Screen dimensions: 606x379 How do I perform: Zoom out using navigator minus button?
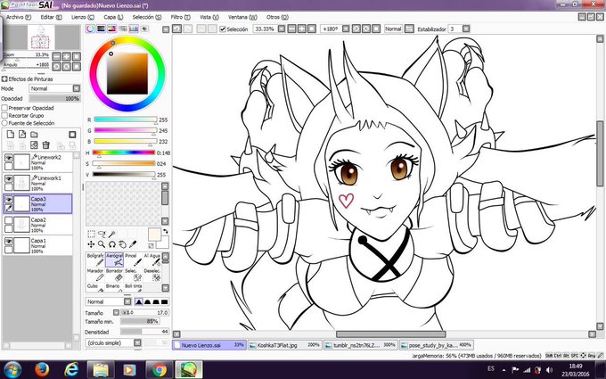[56, 56]
